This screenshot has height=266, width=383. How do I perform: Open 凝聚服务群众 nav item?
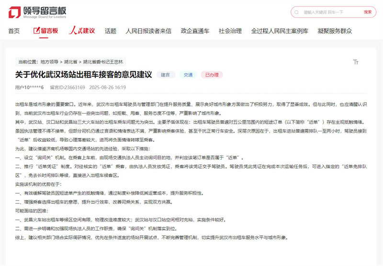click(x=335, y=31)
